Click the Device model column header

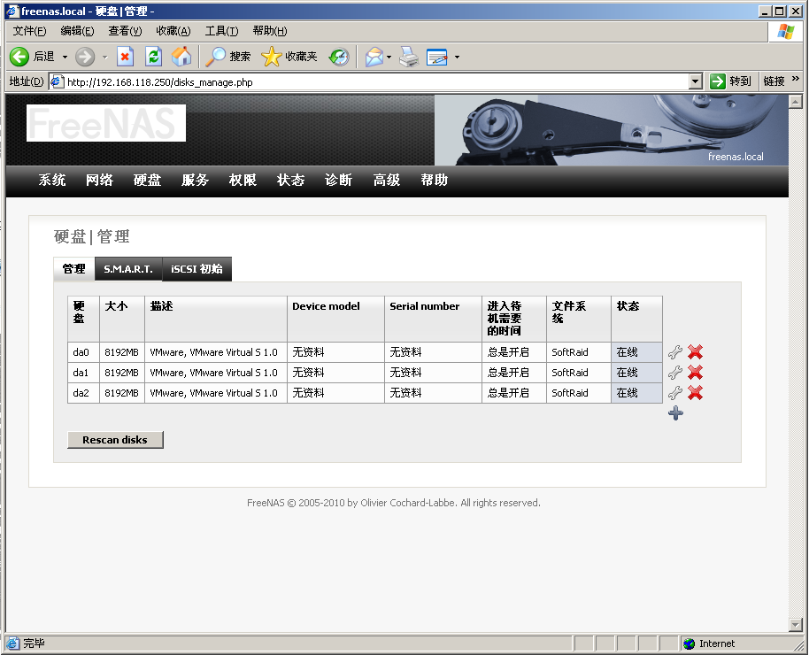(x=335, y=319)
